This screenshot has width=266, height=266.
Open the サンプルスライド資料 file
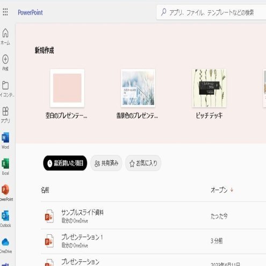click(82, 212)
